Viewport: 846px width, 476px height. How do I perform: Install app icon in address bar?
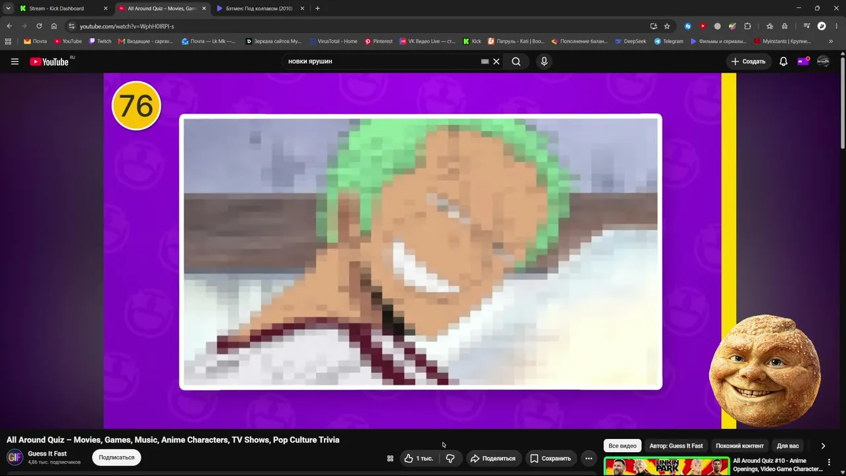tap(654, 26)
